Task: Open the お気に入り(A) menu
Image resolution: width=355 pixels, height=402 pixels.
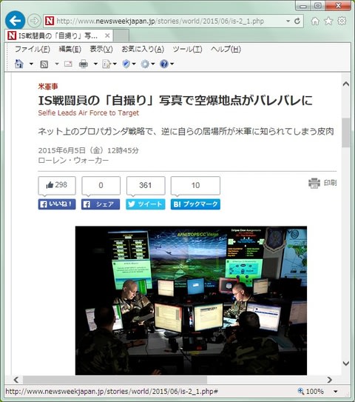Action: 143,49
